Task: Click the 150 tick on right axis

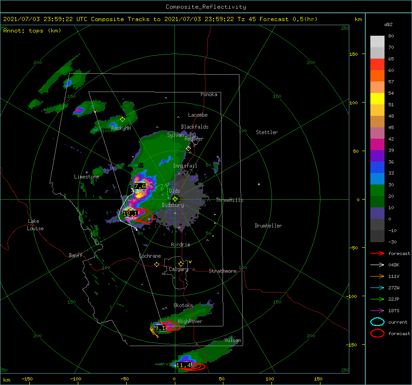Action: pos(353,54)
